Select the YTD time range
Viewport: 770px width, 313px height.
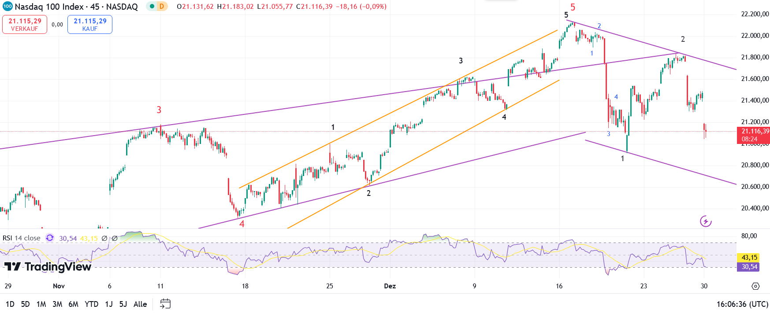point(91,304)
